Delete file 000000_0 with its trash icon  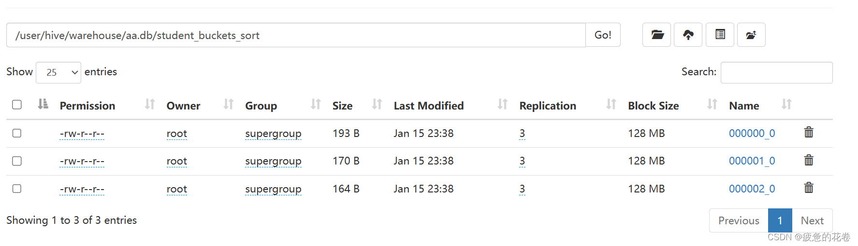(x=808, y=133)
